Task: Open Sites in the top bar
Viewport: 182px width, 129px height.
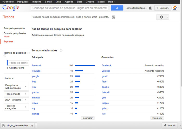Action: pos(79,2)
